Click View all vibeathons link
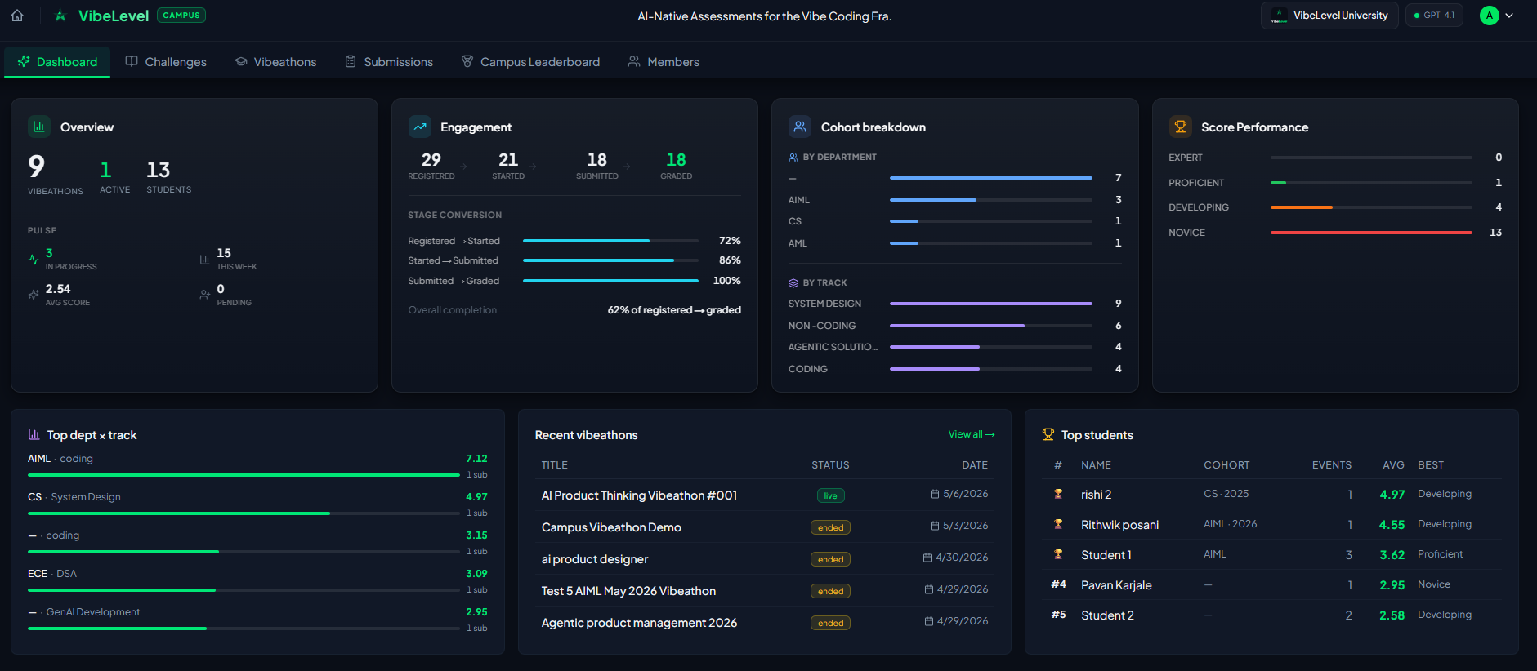 [971, 434]
